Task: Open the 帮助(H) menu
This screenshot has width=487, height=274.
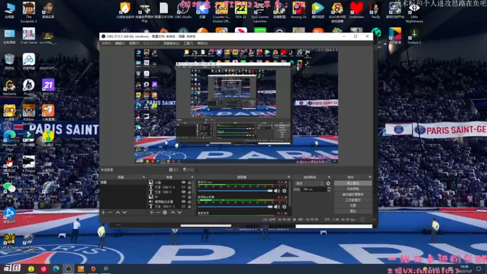Action: click(x=203, y=43)
